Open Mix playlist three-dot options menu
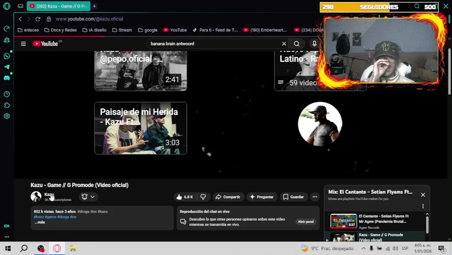 423,206
